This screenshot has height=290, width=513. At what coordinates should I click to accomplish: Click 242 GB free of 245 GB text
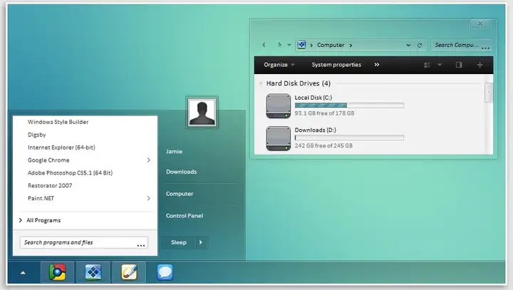(x=323, y=145)
